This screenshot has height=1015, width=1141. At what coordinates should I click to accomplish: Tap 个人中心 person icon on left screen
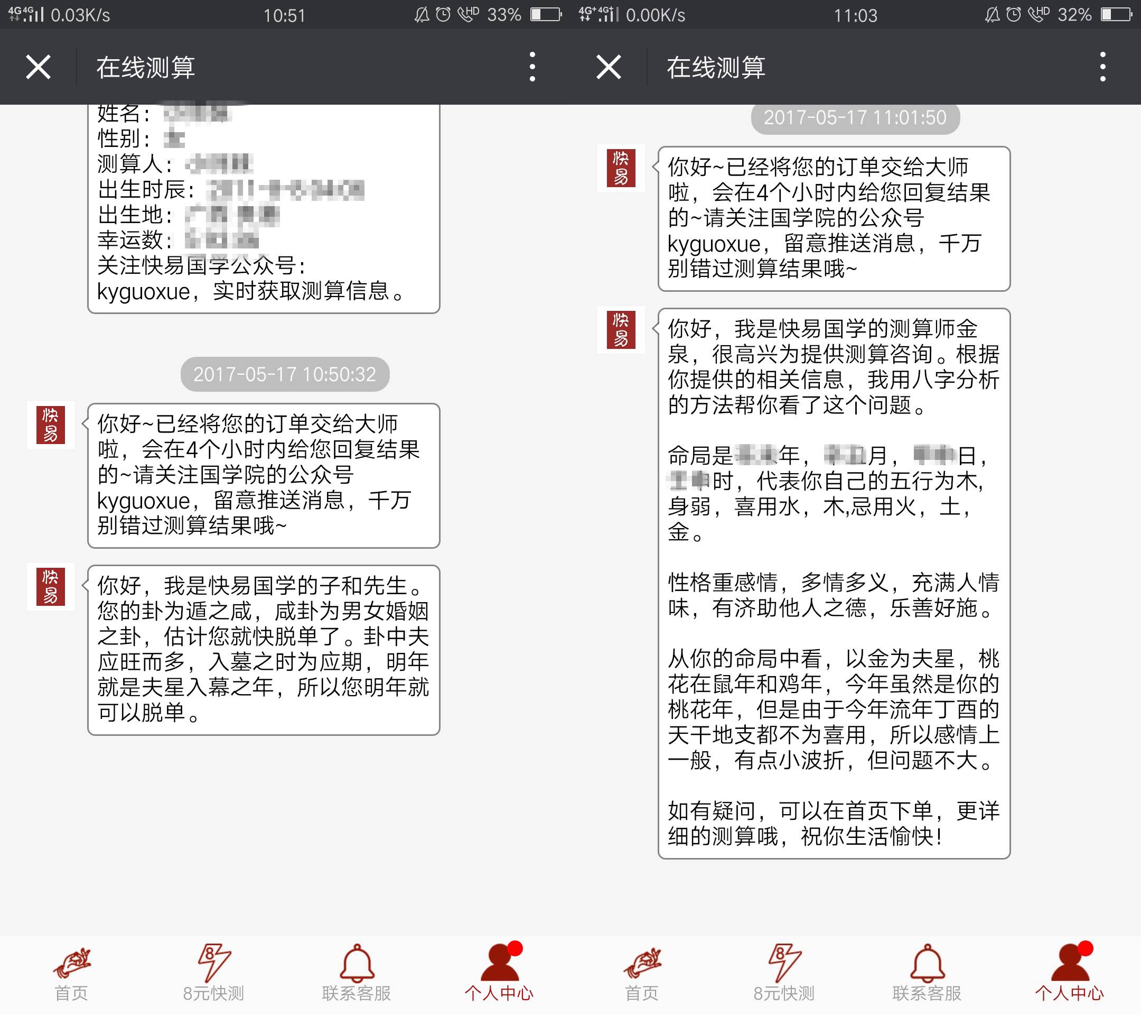pos(500,962)
